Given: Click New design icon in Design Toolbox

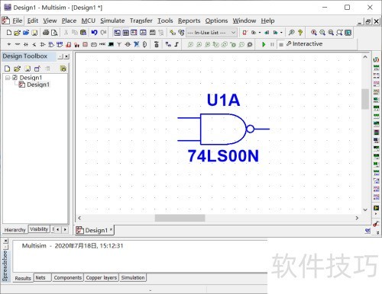Looking at the screenshot, I should point(8,69).
